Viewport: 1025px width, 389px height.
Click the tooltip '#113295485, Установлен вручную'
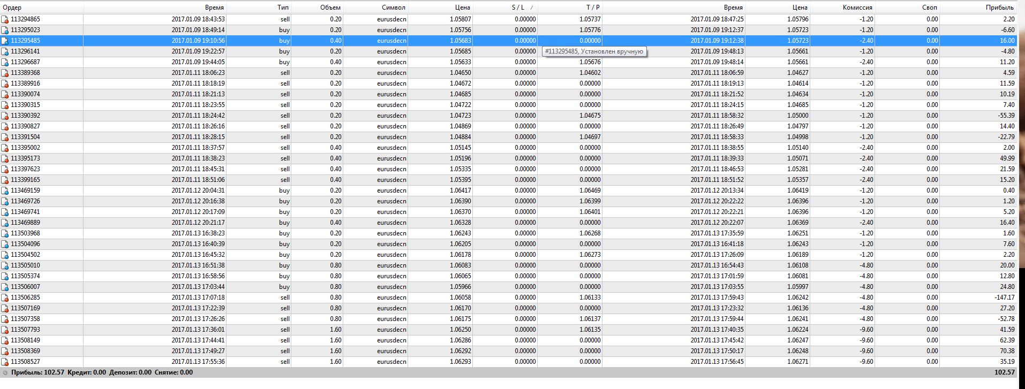pyautogui.click(x=594, y=51)
